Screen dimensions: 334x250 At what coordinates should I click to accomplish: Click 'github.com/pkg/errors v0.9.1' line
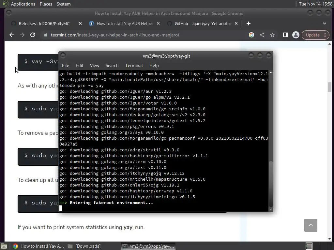[117, 127]
